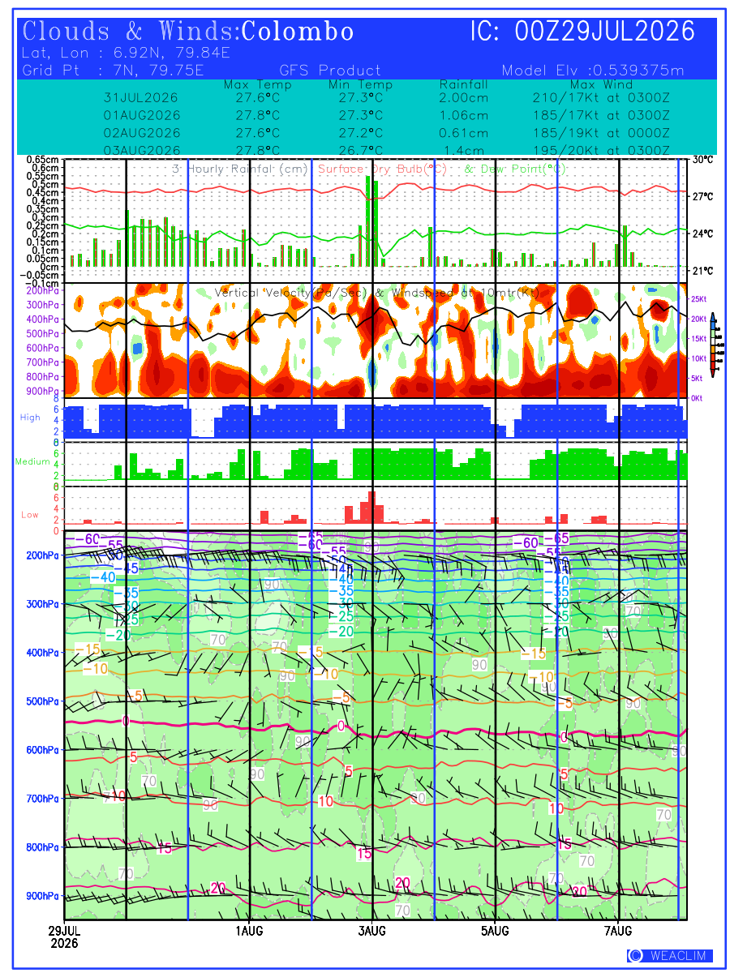The height and width of the screenshot is (973, 730).
Task: Click the 7AUG time axis label
Action: 619,931
